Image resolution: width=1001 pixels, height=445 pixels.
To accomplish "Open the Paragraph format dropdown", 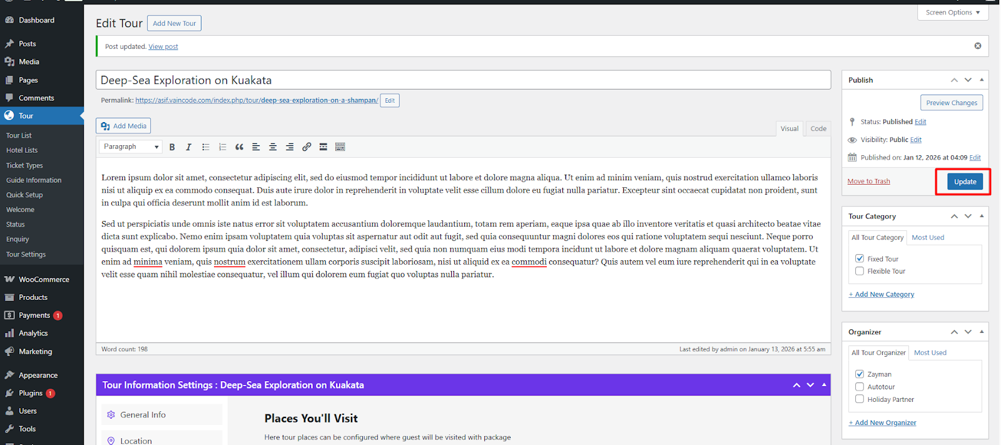I will point(131,146).
